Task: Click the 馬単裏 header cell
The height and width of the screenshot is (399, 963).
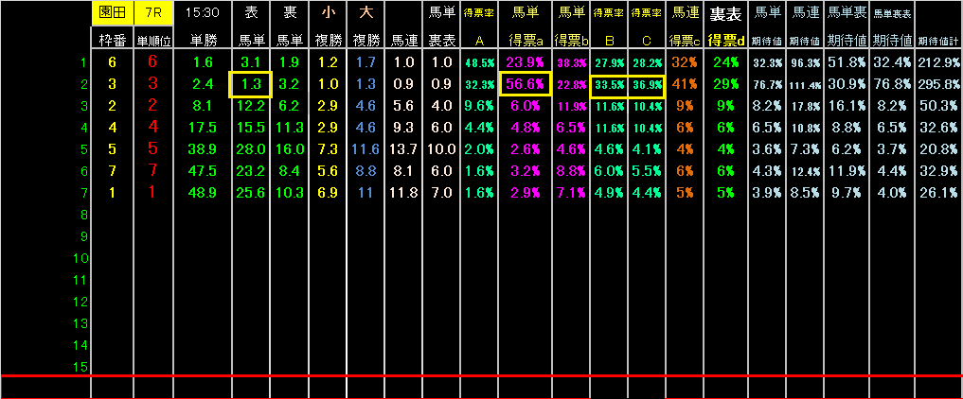Action: [x=847, y=13]
